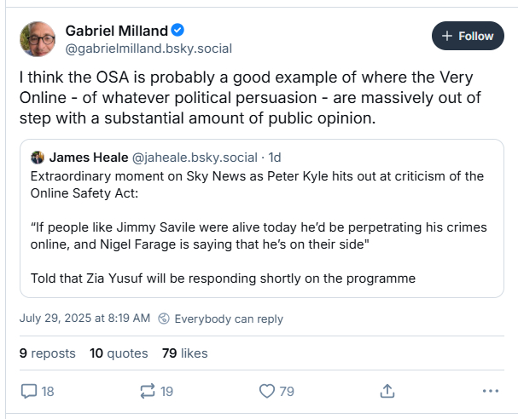Like the post with the heart icon
This screenshot has width=518, height=419.
(267, 391)
